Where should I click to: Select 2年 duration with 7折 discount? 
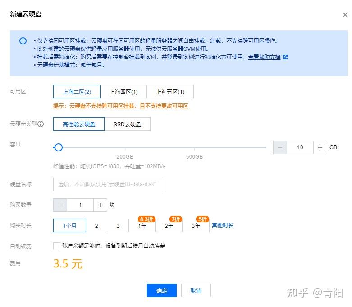[169, 226]
